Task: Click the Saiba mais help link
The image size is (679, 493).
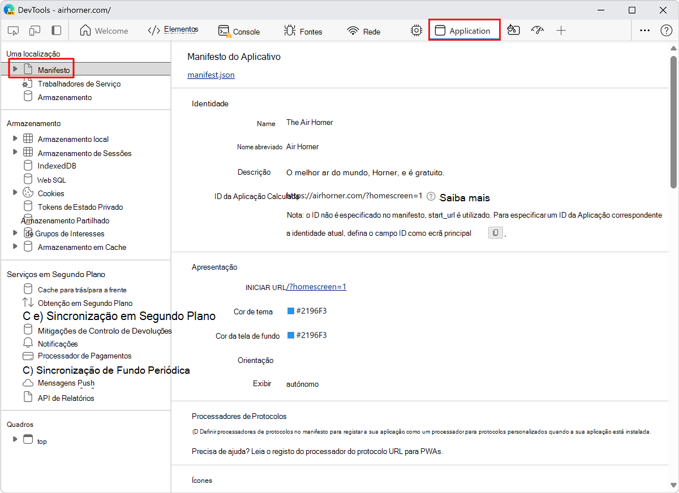Action: coord(465,198)
